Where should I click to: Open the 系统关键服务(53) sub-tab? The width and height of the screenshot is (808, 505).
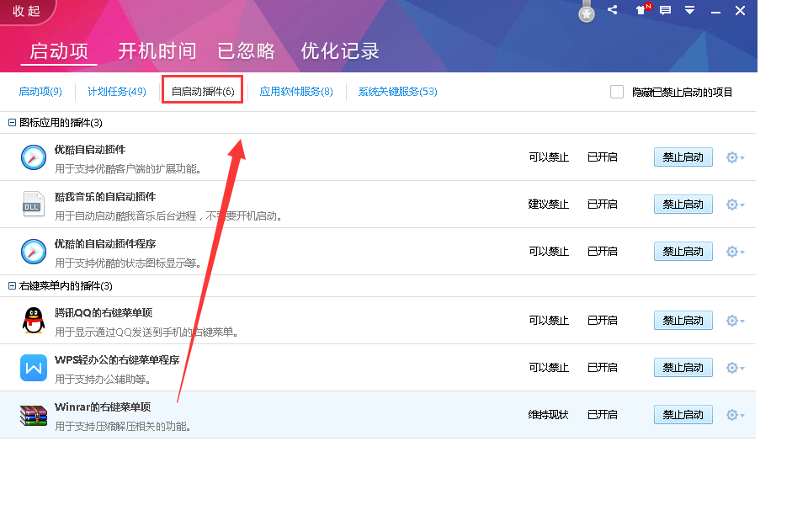coord(398,91)
